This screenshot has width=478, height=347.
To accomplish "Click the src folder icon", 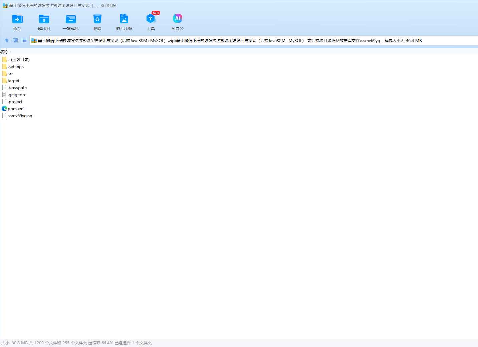I will click(4, 73).
